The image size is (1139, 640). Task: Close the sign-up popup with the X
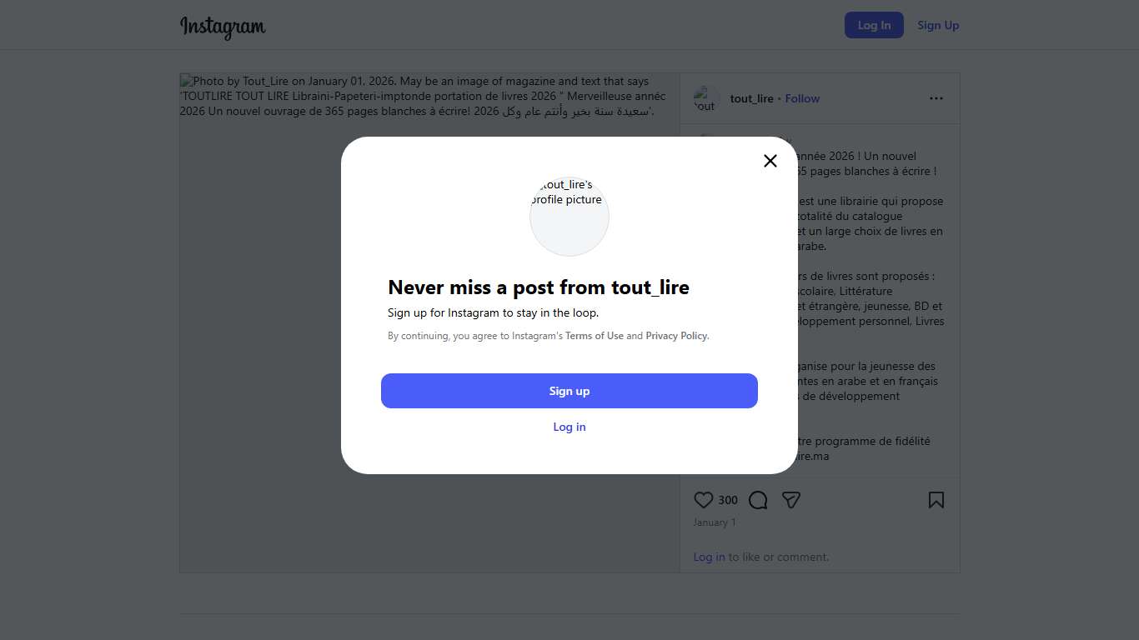point(770,161)
